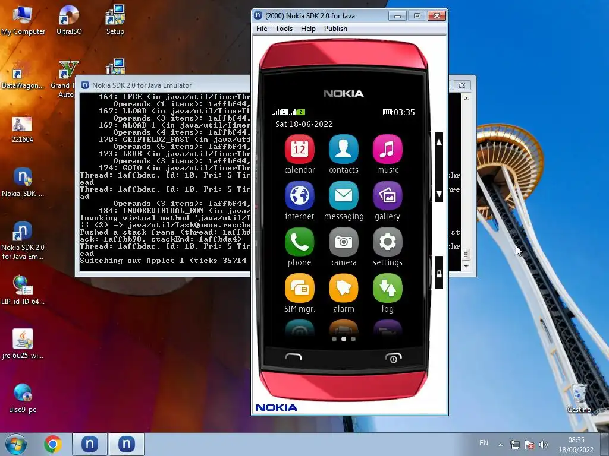Tap the phone's power/end key

pos(394,358)
